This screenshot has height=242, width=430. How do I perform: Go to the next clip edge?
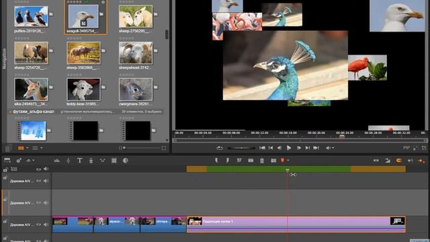(x=308, y=148)
